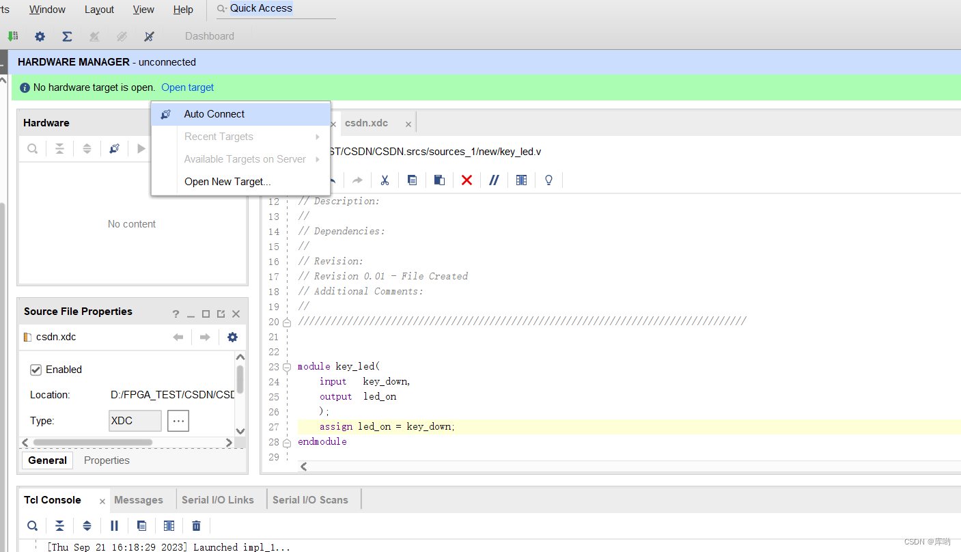
Task: Click the scroll down arrow in Source File Properties
Action: click(240, 431)
